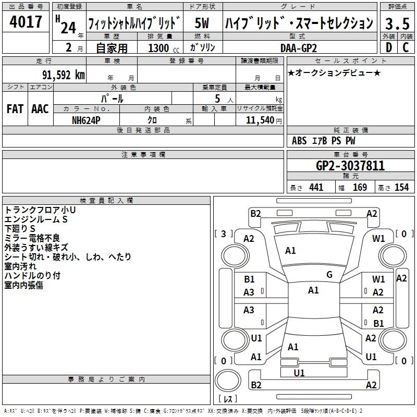Select sales point "★オークションデビュー★"
The height and width of the screenshot is (417, 417).
(334, 72)
